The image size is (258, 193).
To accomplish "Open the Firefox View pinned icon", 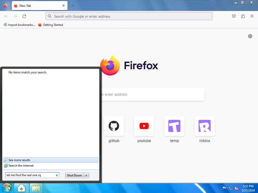I will 5,6.
